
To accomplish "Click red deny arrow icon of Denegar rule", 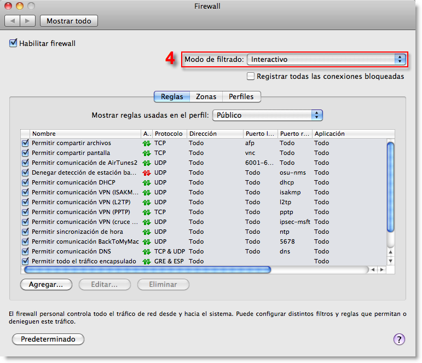I will point(146,172).
